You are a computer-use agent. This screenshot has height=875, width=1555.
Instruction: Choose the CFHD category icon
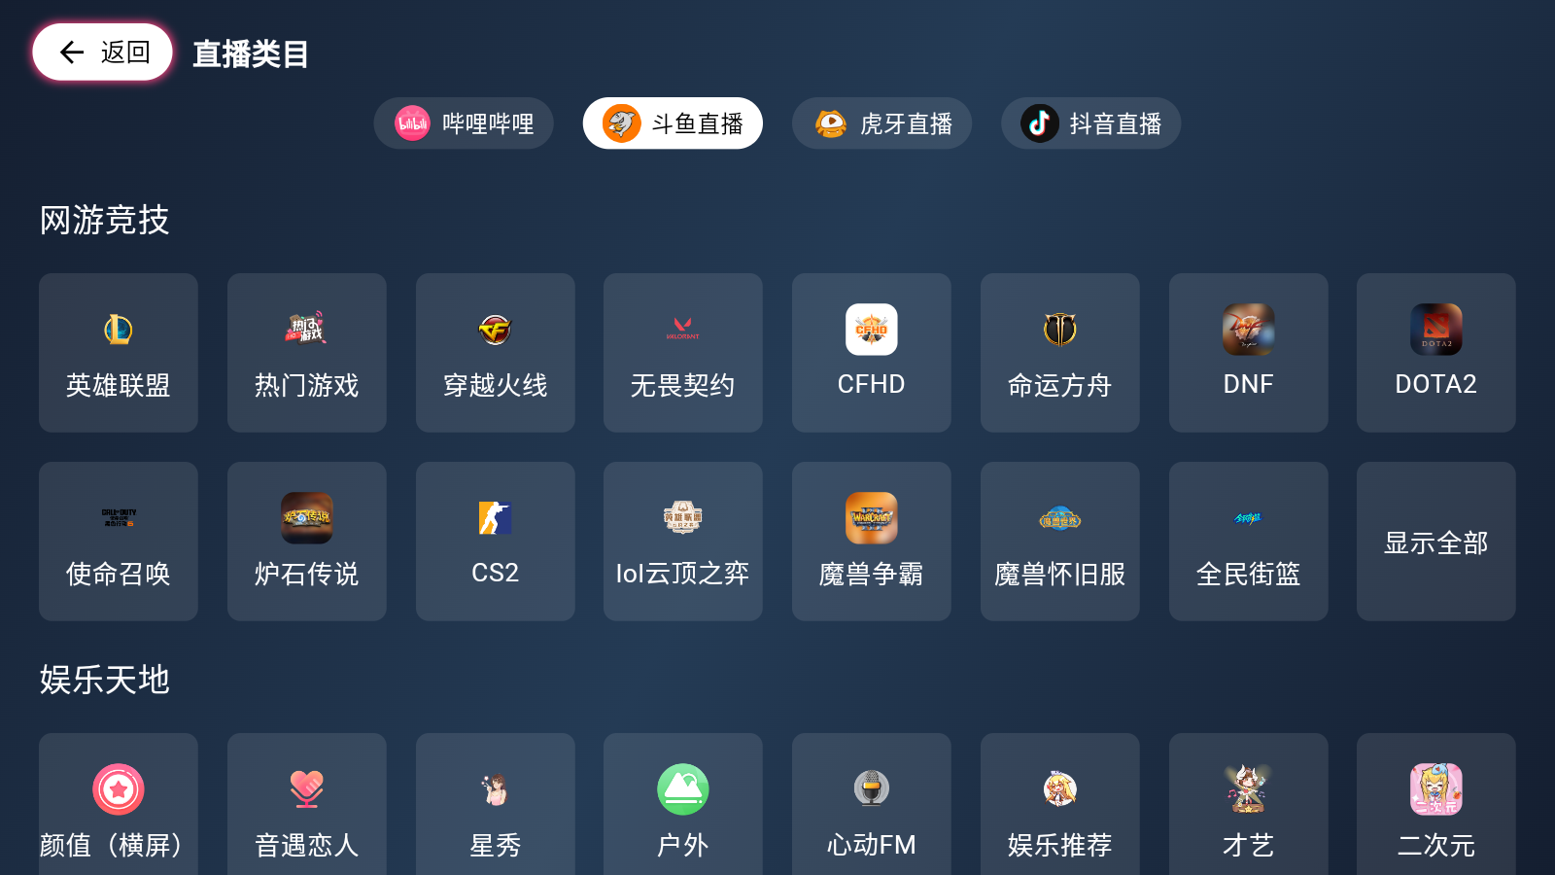pyautogui.click(x=872, y=330)
